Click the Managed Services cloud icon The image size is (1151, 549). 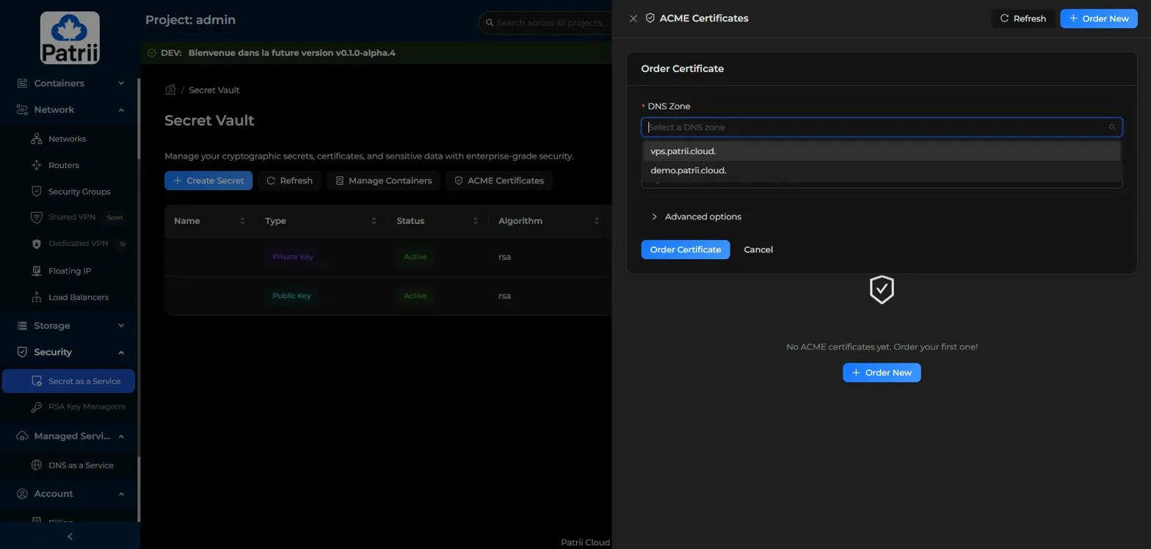(22, 436)
